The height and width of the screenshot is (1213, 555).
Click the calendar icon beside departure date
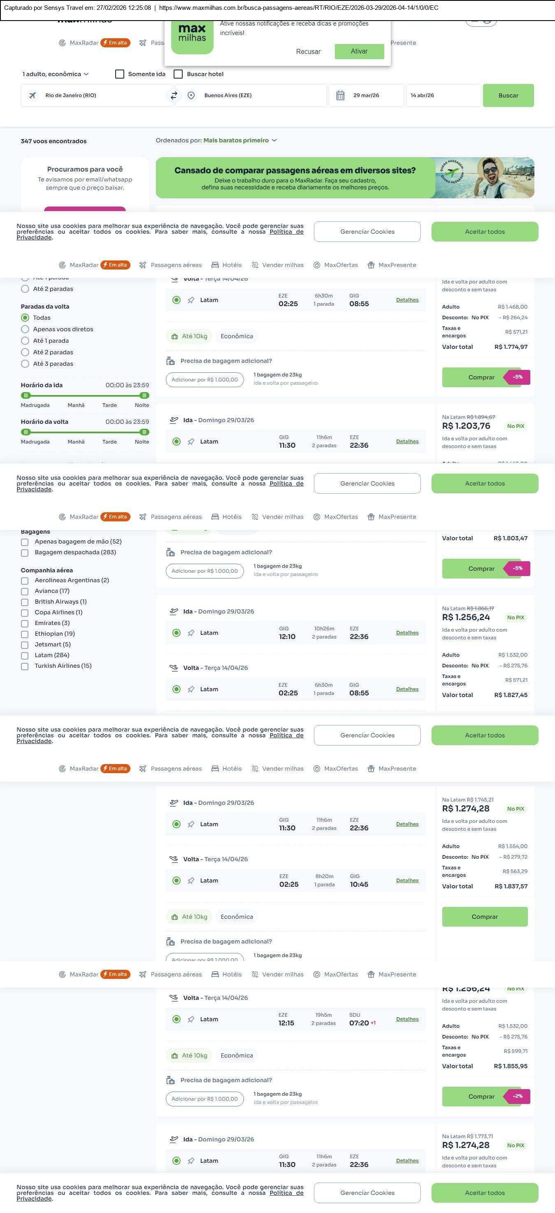pos(340,95)
